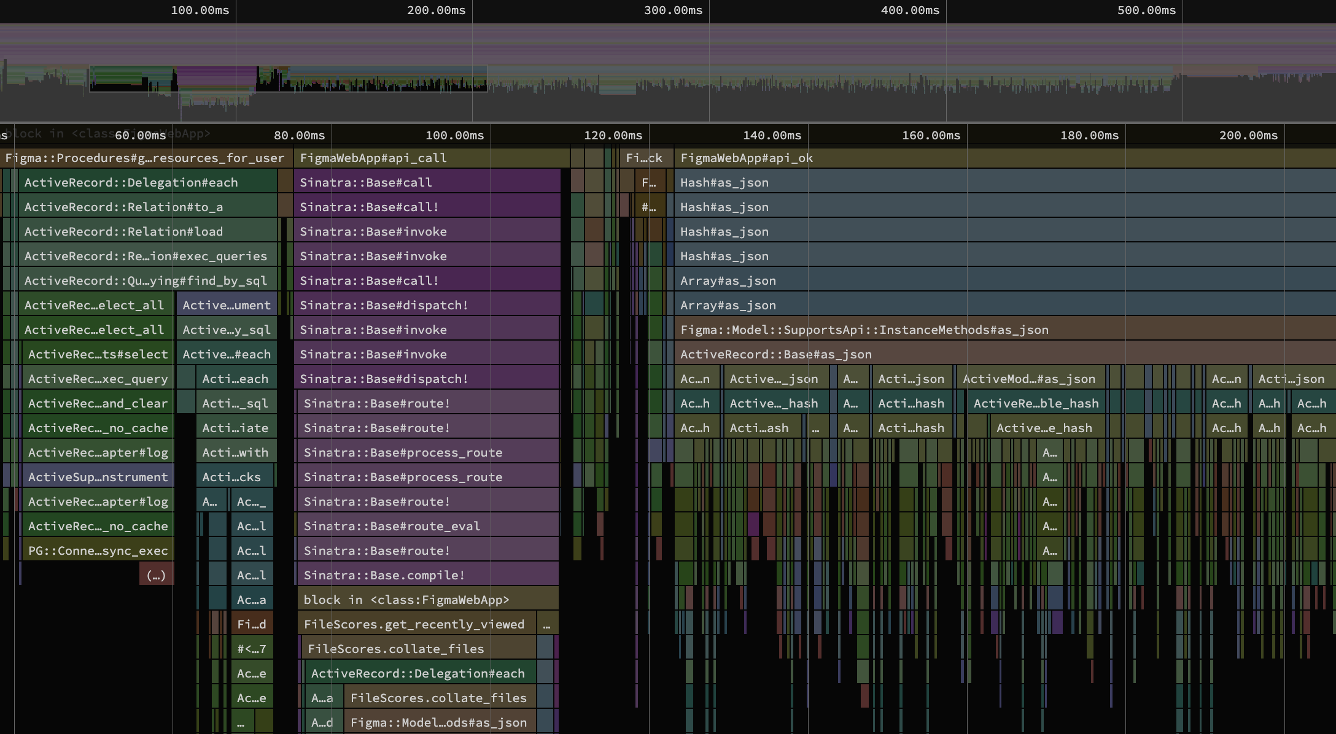Select the Active…e_hash frame

(1047, 428)
